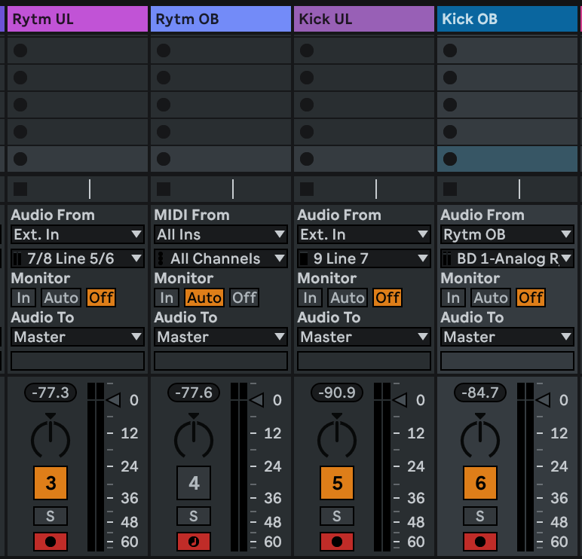Select the Kick OB track title
Image resolution: width=582 pixels, height=559 pixels.
[x=507, y=19]
